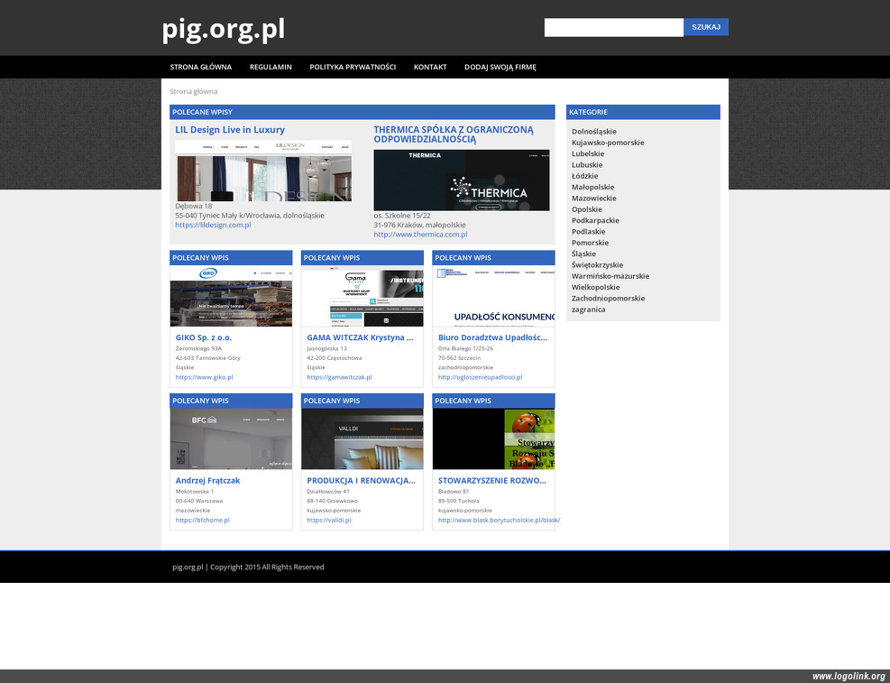
Task: Select the Łódzkie category
Action: point(584,176)
